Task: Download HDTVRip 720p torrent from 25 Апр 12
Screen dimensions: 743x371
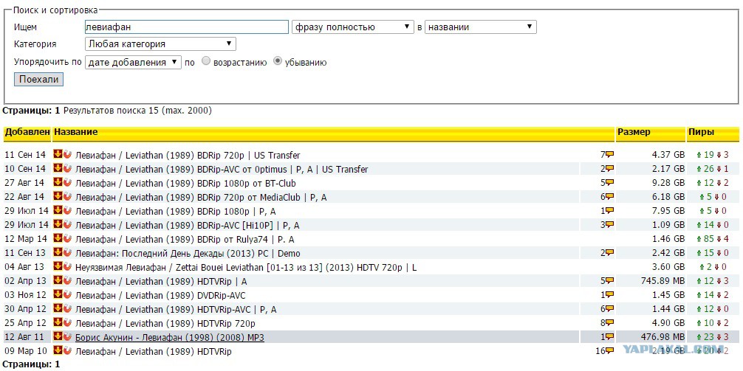Action: [58, 322]
